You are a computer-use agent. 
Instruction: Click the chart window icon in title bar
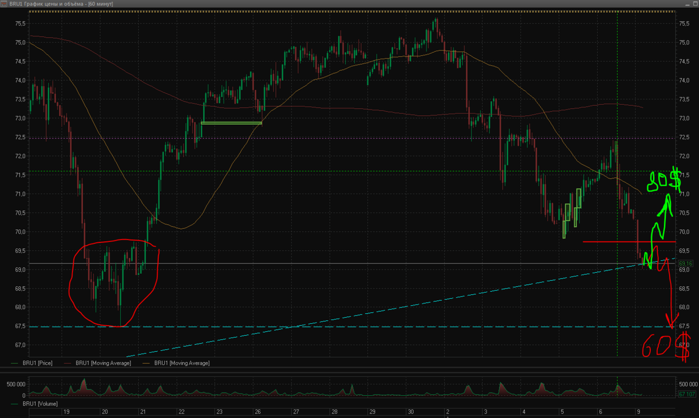[x=4, y=4]
